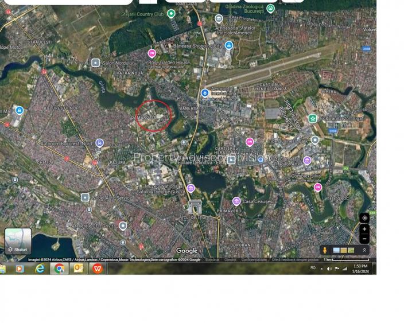The height and width of the screenshot is (323, 404).
Task: Select the Street View pegman icon
Action: pos(325,251)
